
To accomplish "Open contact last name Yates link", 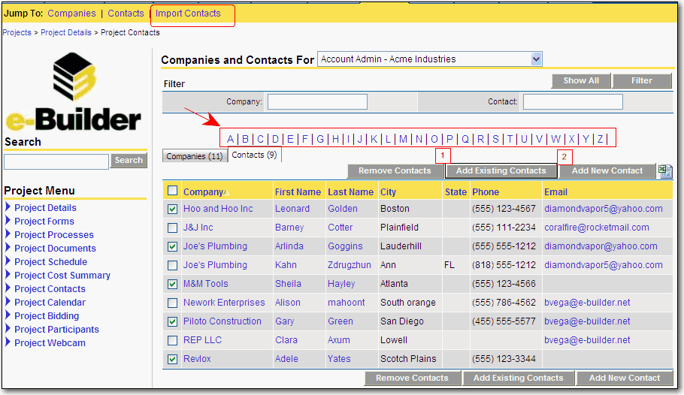I will pyautogui.click(x=339, y=358).
